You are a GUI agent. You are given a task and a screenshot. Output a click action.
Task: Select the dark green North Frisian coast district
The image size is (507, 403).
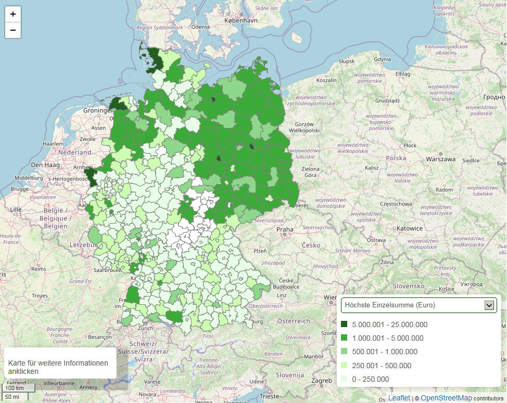click(x=154, y=60)
